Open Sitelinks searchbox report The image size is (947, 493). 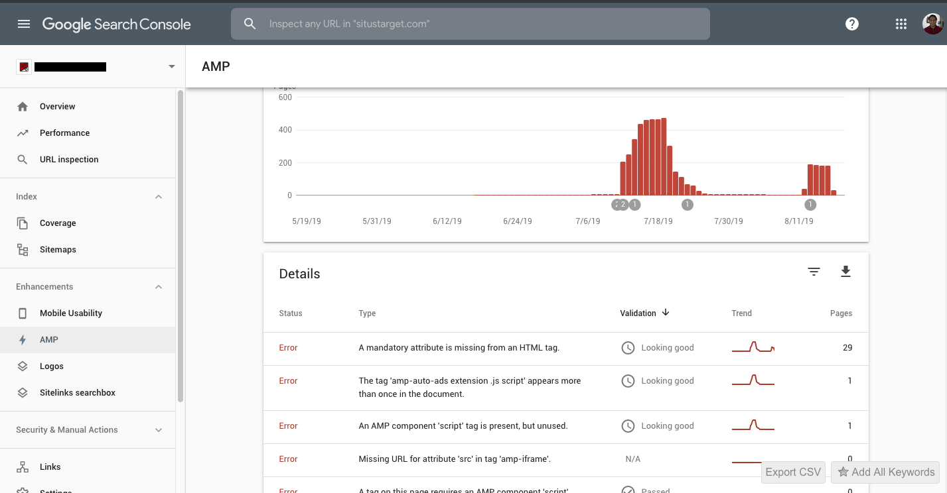(88, 393)
